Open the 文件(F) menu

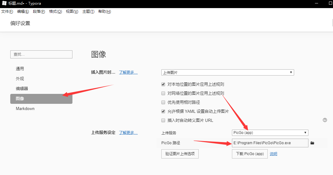[x=7, y=12]
